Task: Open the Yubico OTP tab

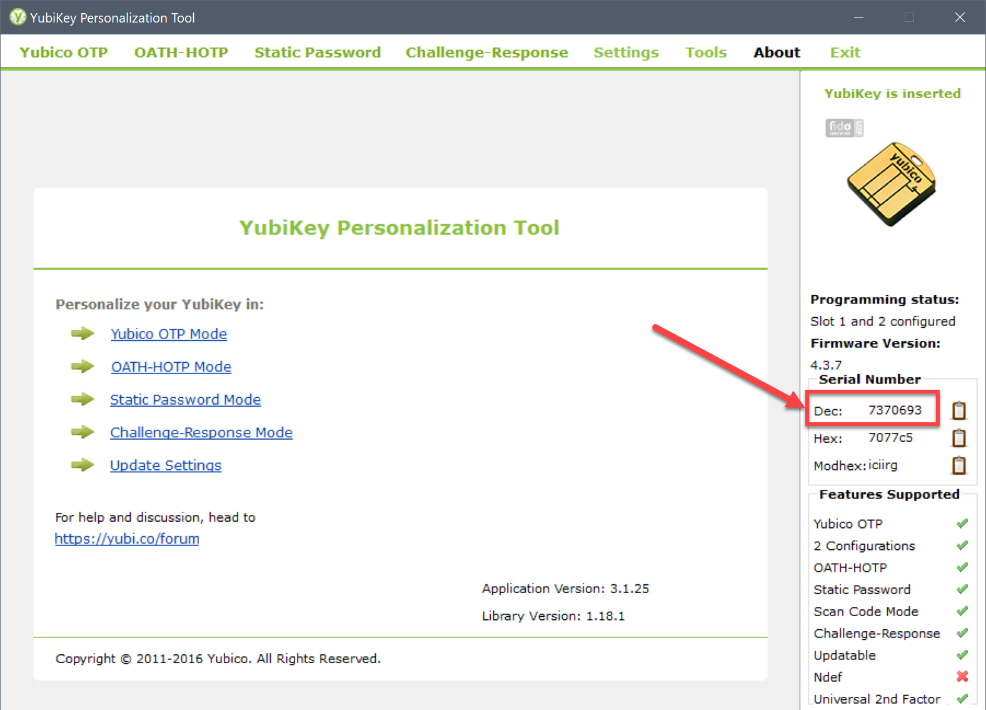Action: click(64, 53)
